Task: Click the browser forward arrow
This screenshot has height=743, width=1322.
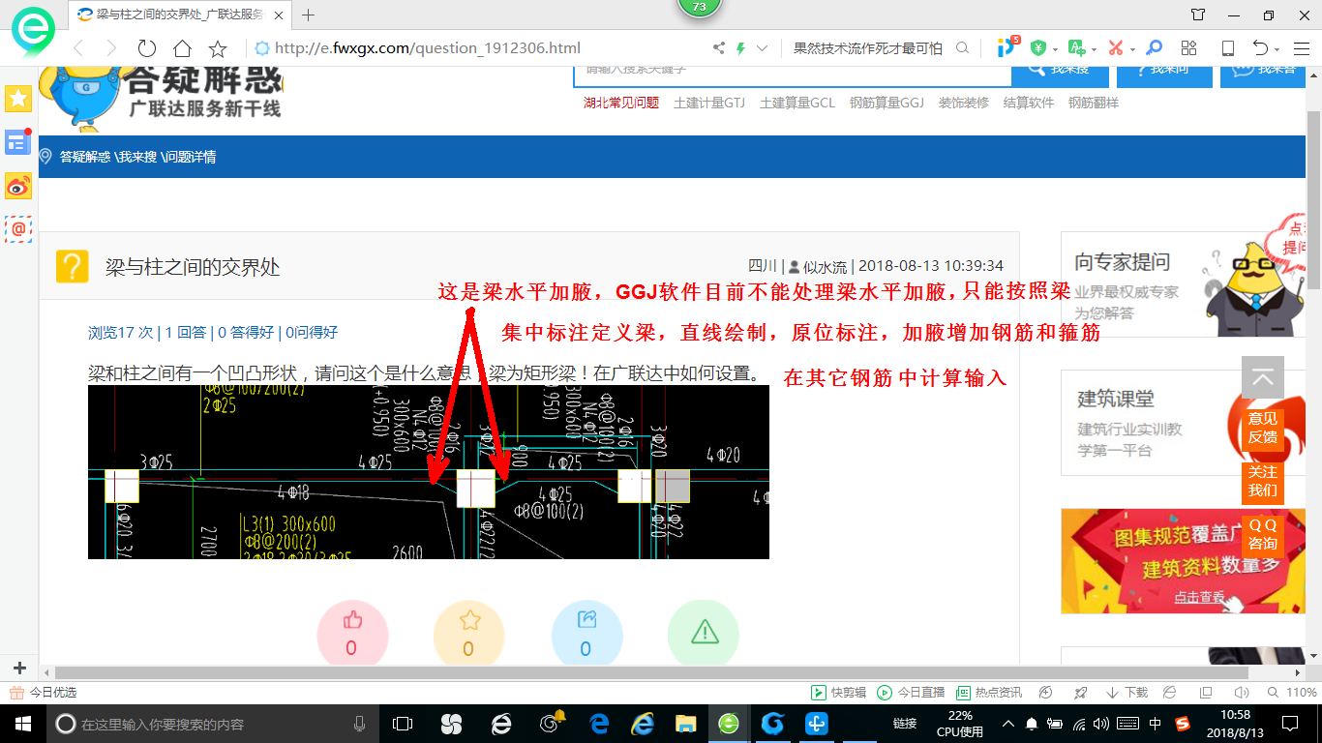Action: point(111,48)
